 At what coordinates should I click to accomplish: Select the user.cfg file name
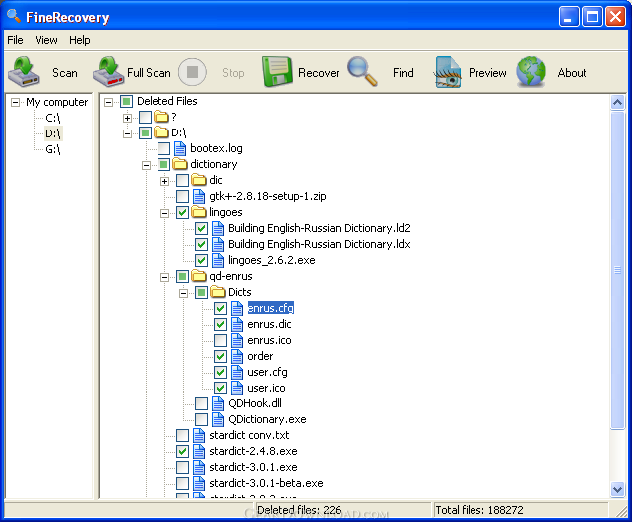pos(267,372)
